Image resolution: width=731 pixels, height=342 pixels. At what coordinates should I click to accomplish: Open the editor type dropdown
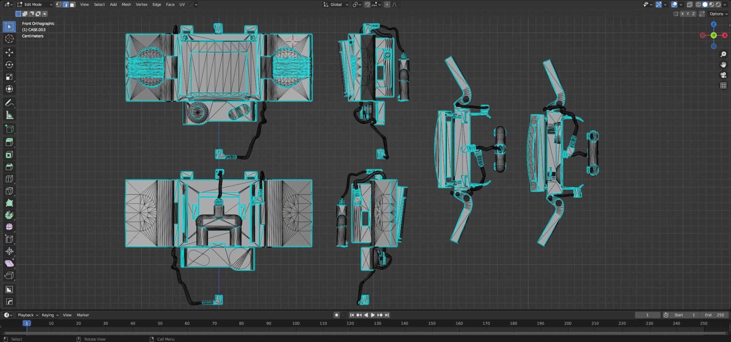8,5
